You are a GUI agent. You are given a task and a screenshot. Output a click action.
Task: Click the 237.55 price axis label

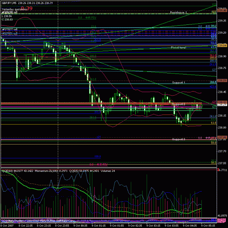[x=222, y=163]
